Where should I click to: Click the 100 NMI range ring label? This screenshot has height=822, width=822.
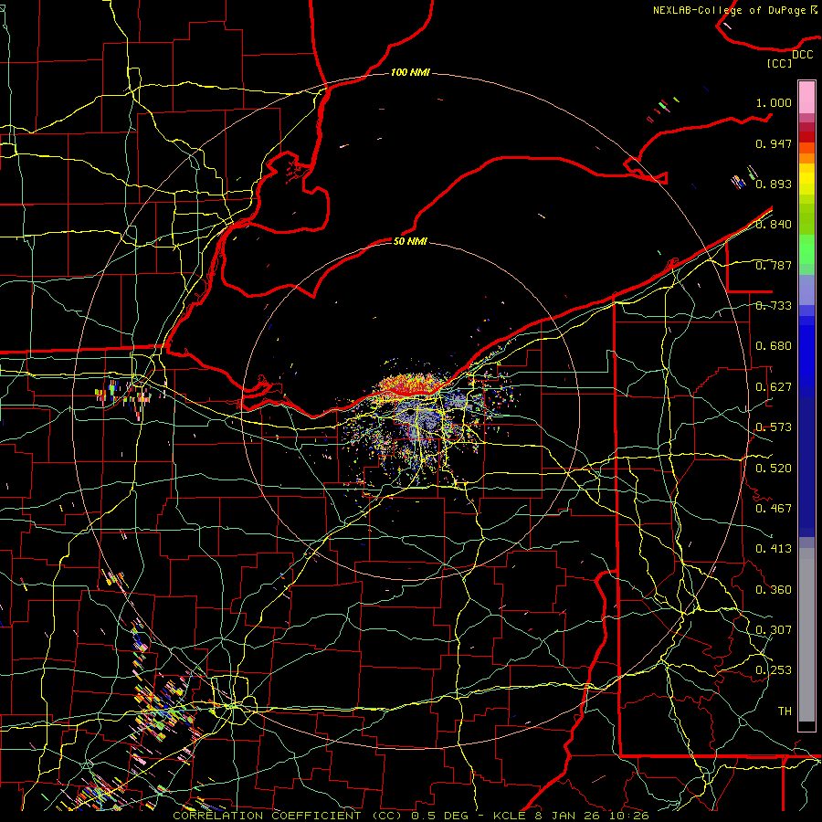(x=410, y=72)
